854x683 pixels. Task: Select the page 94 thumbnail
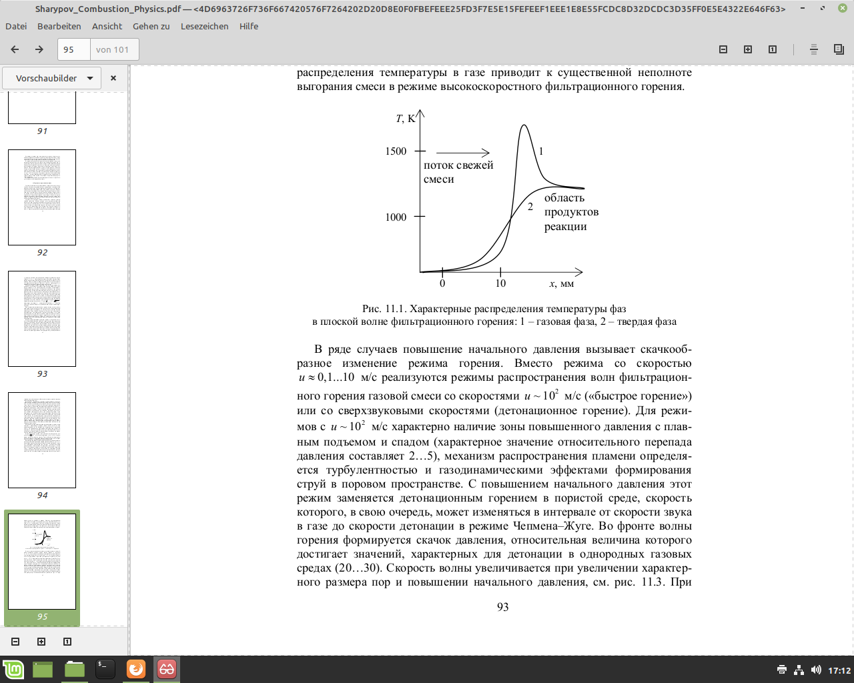tap(42, 440)
